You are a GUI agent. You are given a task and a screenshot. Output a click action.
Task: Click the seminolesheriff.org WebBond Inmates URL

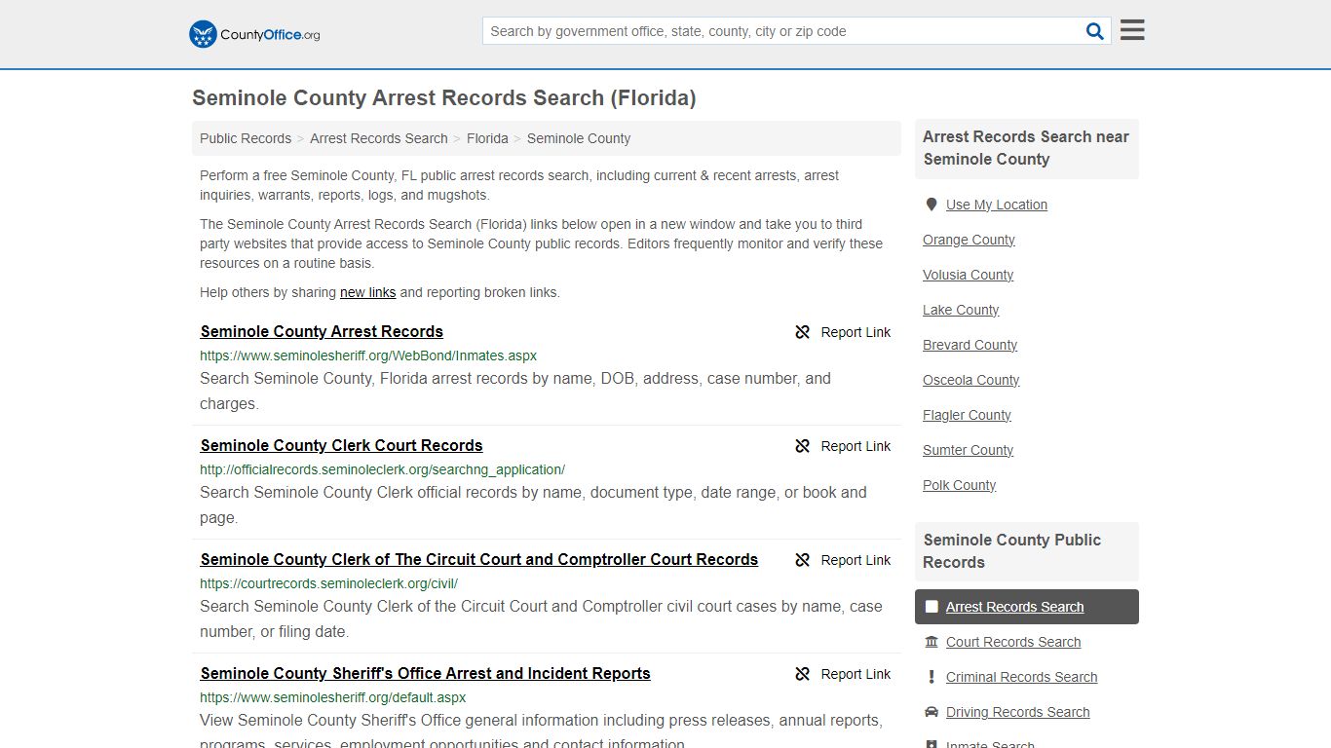pos(368,355)
